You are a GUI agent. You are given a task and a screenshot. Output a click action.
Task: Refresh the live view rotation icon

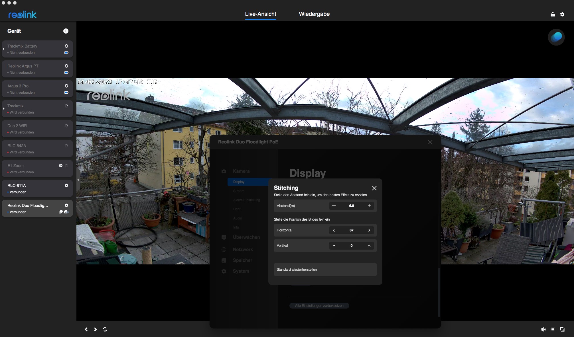click(105, 329)
